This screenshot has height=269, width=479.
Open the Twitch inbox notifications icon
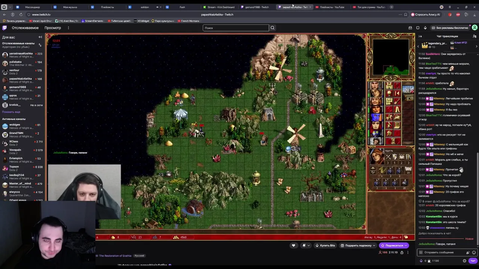tap(410, 28)
